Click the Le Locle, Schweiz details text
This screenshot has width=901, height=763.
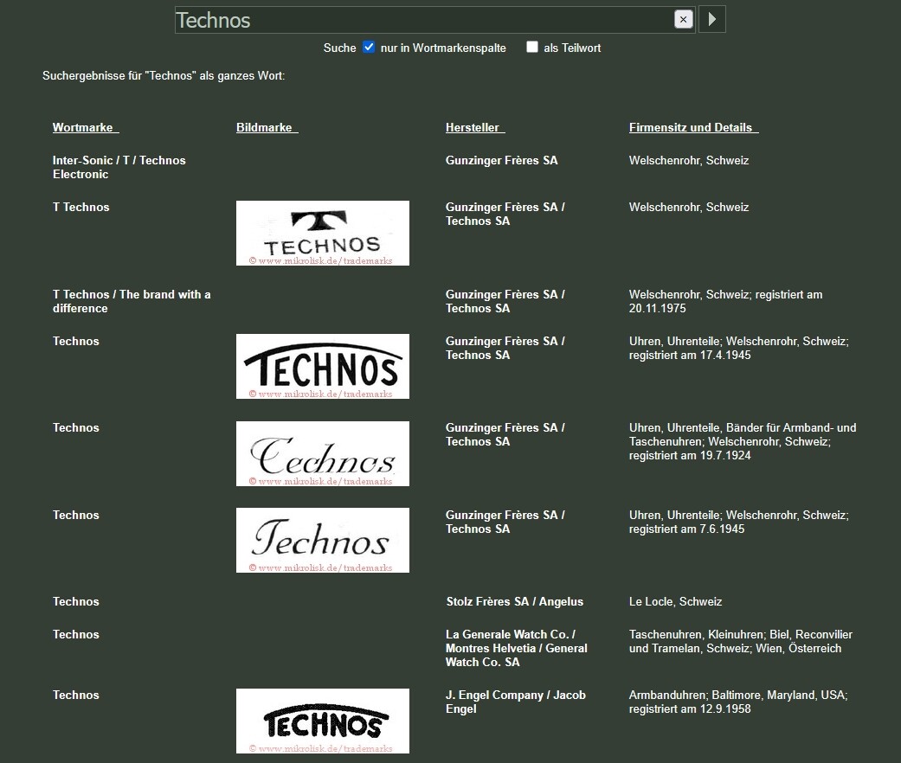pyautogui.click(x=675, y=601)
